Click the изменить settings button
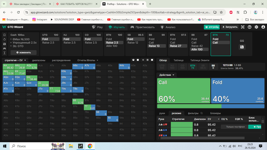267x150 pixels. [x=24, y=53]
